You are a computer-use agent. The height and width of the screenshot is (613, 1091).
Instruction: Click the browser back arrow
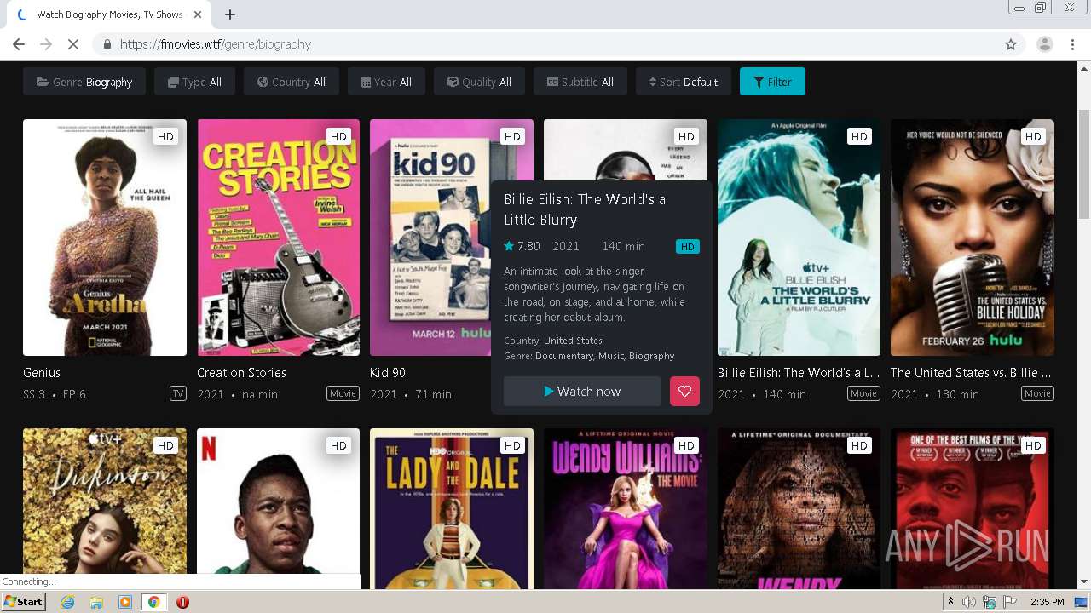coord(19,44)
